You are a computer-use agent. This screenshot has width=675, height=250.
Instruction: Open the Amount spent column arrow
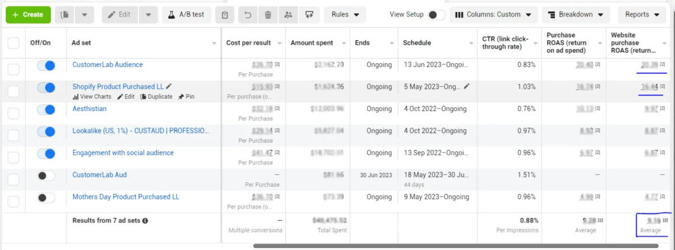point(343,43)
